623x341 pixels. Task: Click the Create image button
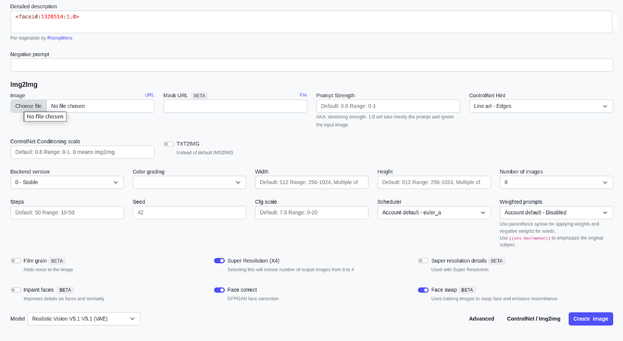point(590,319)
